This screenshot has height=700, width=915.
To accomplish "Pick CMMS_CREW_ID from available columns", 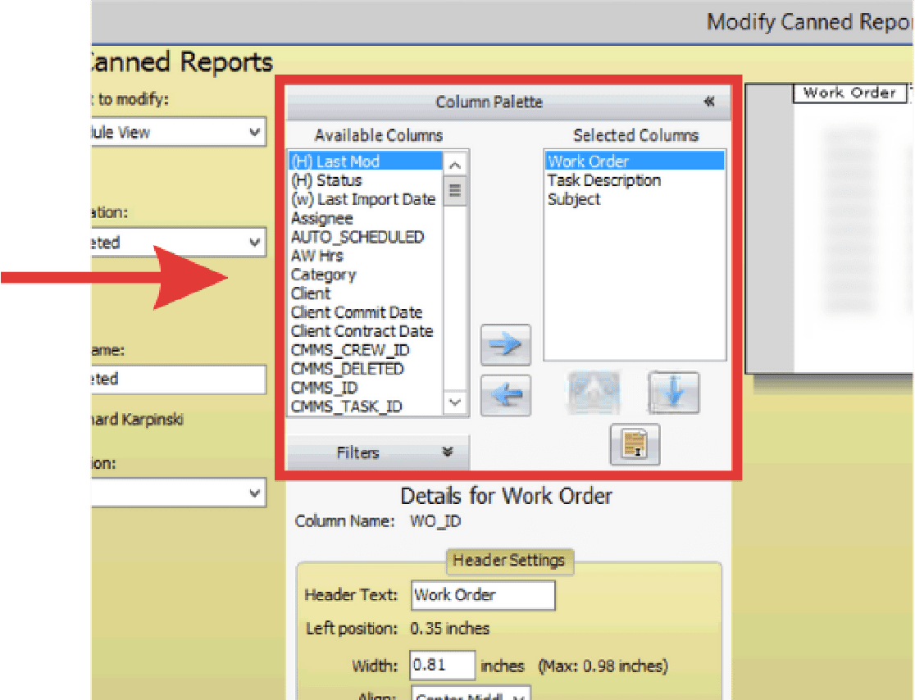I will [350, 350].
